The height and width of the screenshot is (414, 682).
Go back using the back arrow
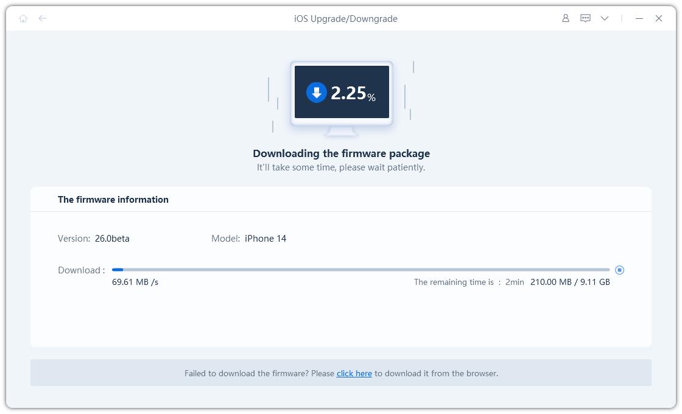(41, 18)
